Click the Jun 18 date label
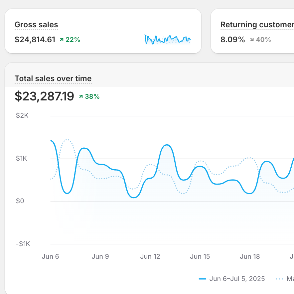Screen dimensions: 294x294 (250, 256)
